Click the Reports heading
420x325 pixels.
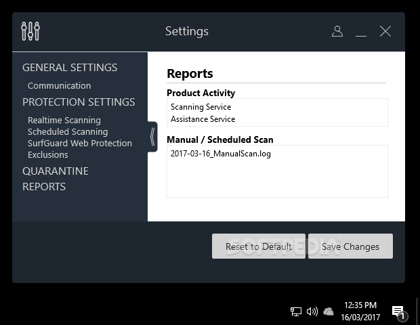(190, 74)
